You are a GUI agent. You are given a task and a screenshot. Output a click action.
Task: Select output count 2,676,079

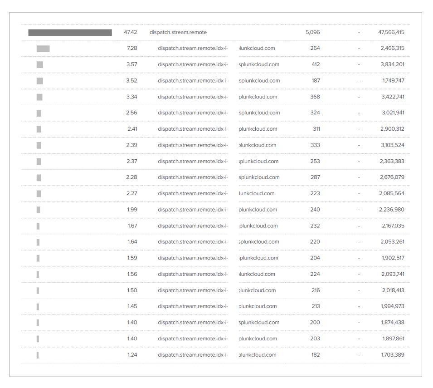coord(392,177)
